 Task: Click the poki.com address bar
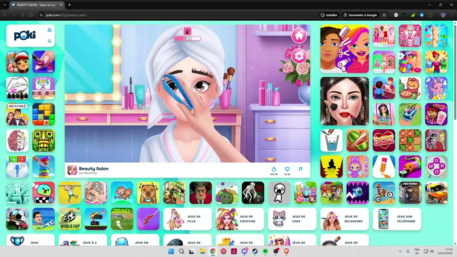179,15
